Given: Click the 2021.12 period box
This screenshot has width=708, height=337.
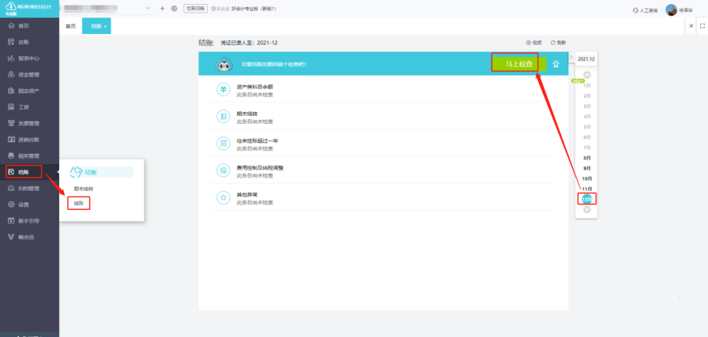Looking at the screenshot, I should (x=586, y=59).
